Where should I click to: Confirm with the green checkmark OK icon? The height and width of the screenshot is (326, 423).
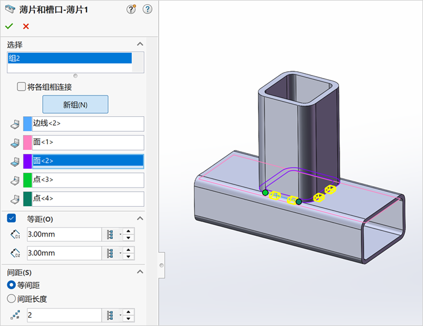click(x=9, y=26)
